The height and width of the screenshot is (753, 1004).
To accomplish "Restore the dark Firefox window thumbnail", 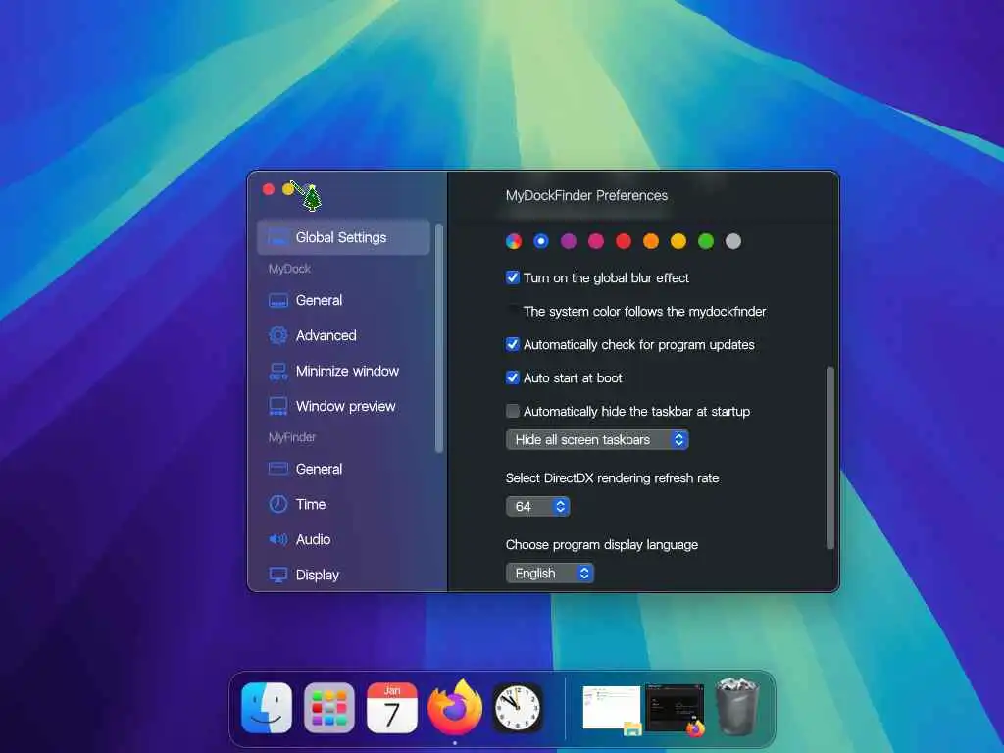I will pyautogui.click(x=675, y=708).
